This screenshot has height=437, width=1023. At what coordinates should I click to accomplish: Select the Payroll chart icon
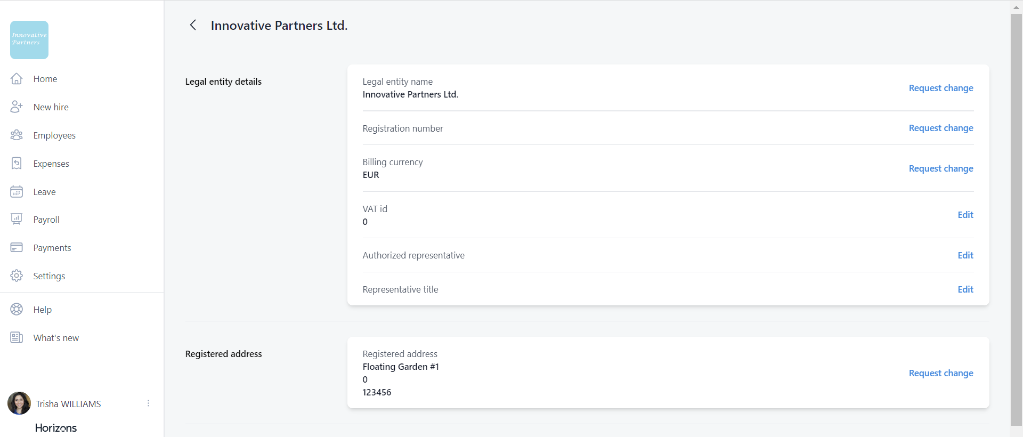17,220
